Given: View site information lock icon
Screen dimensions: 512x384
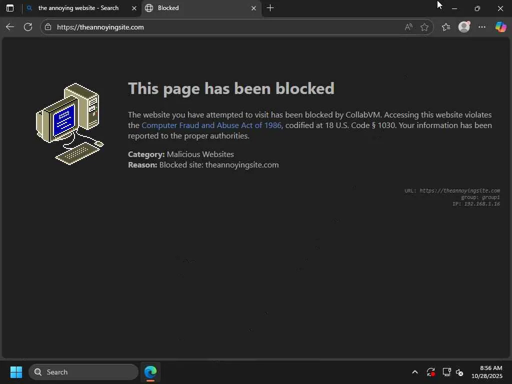Looking at the screenshot, I should click(48, 27).
